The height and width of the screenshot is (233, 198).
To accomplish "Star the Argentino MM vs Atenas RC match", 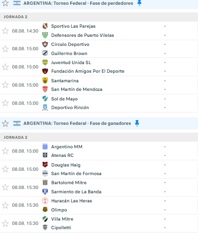I will (5, 151).
